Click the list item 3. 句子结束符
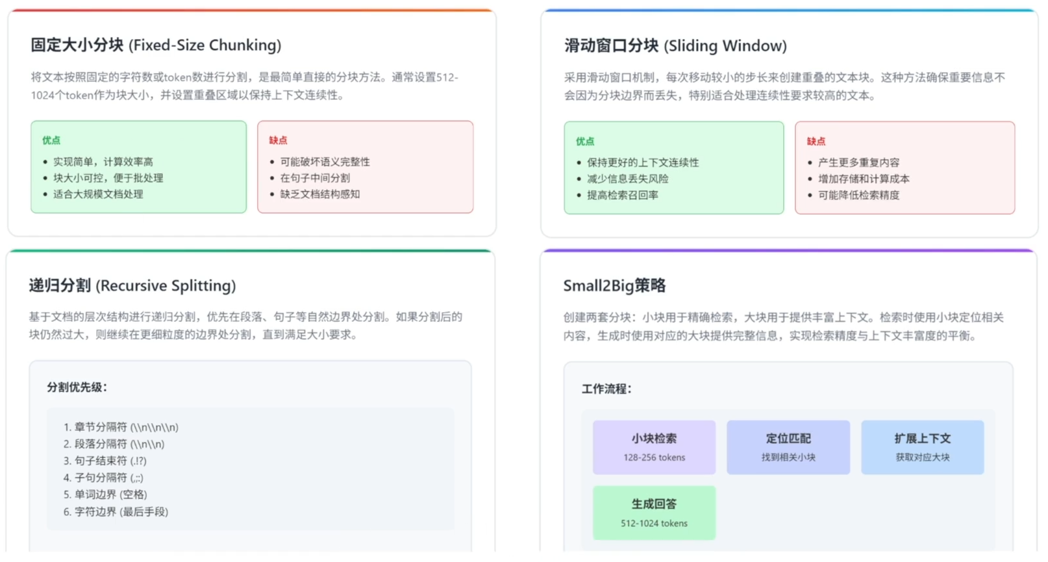This screenshot has width=1048, height=562. (105, 461)
